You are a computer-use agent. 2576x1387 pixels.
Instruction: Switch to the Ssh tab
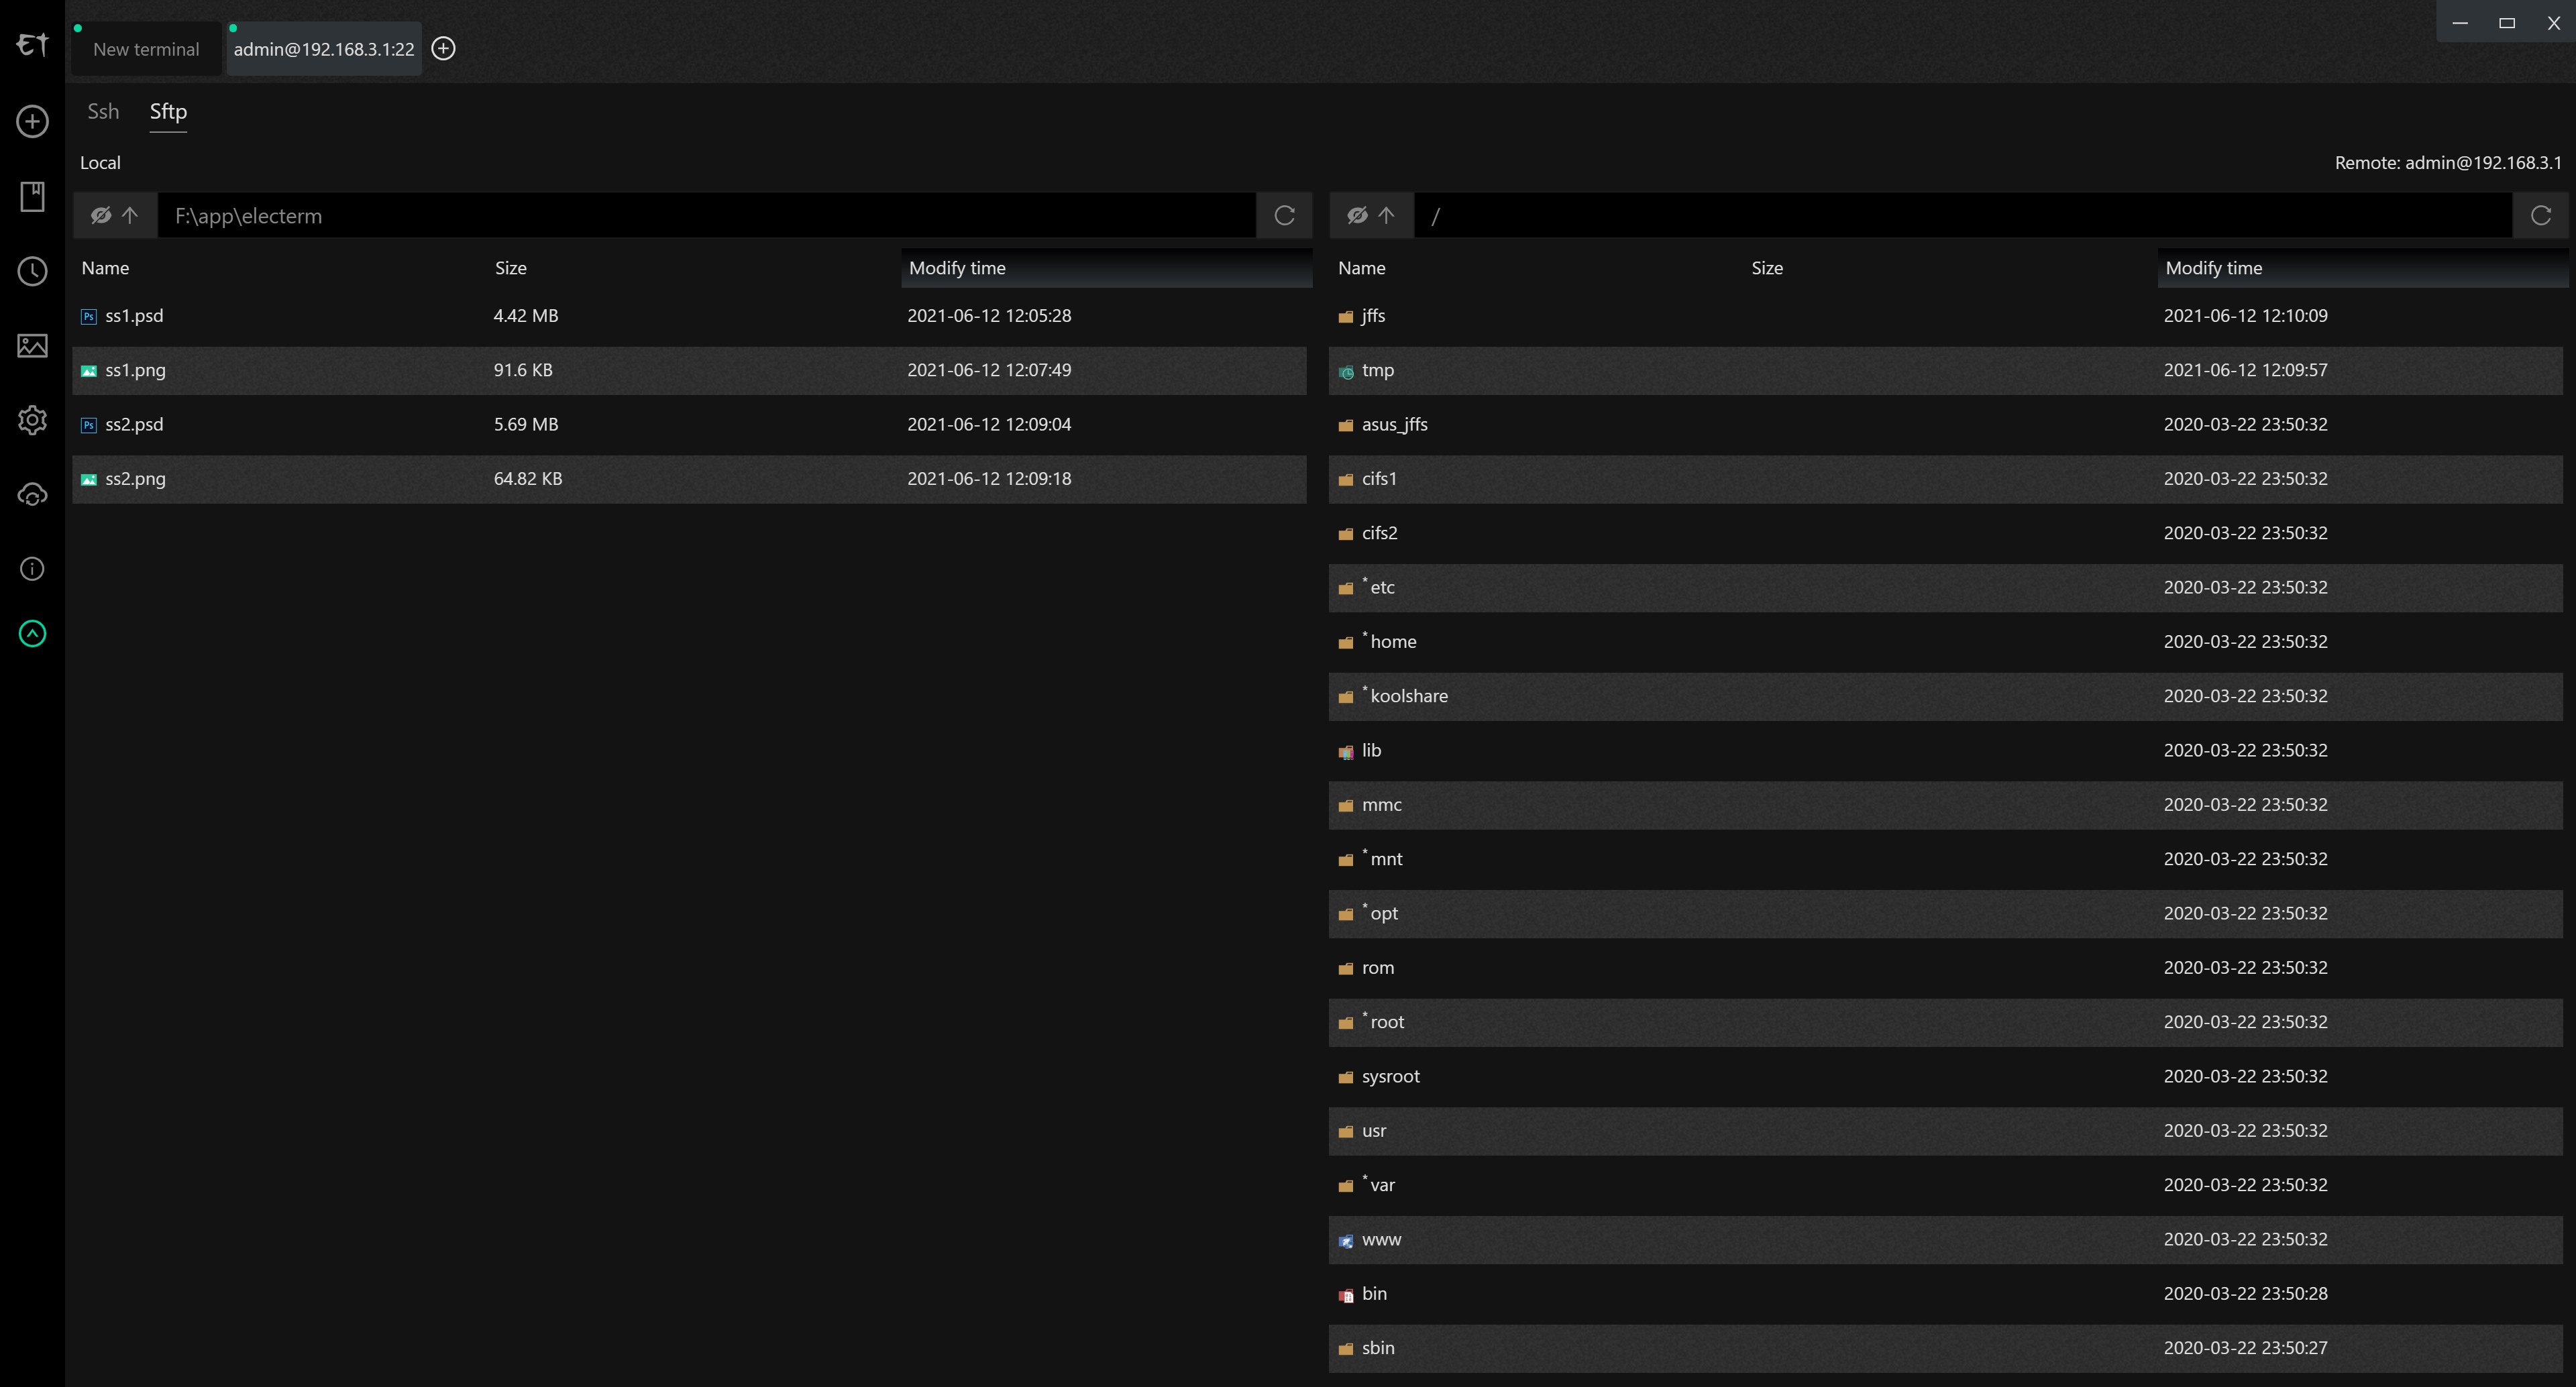[x=103, y=112]
